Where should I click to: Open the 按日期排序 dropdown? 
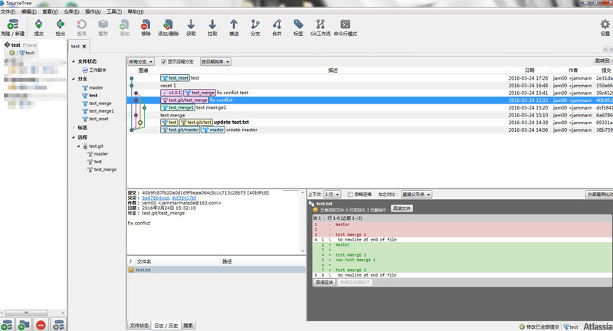point(215,61)
